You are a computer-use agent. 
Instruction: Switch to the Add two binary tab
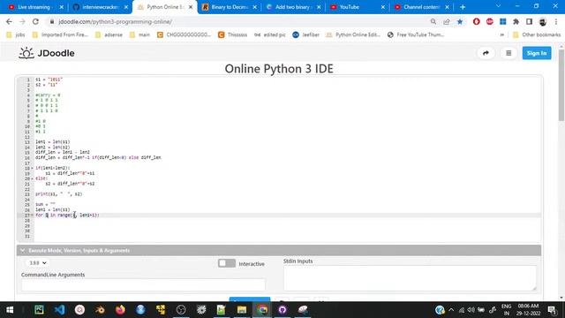(293, 7)
